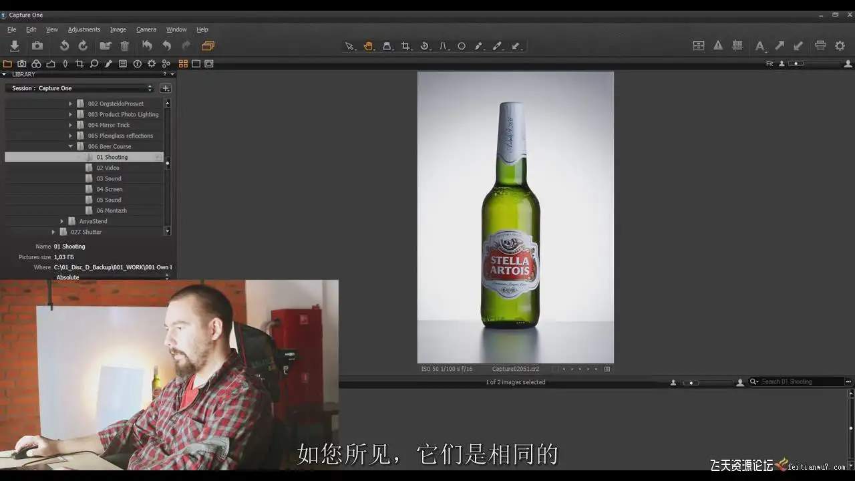Switch to multi-thumbnail grid view
The image size is (855, 481).
tap(183, 63)
